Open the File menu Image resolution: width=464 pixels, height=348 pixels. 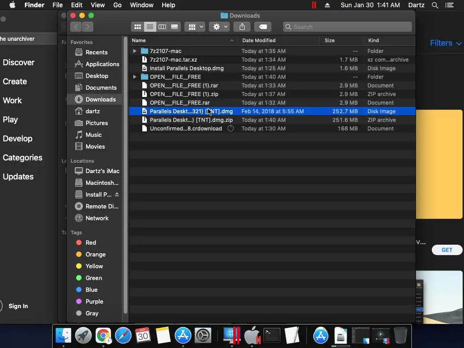tap(58, 5)
